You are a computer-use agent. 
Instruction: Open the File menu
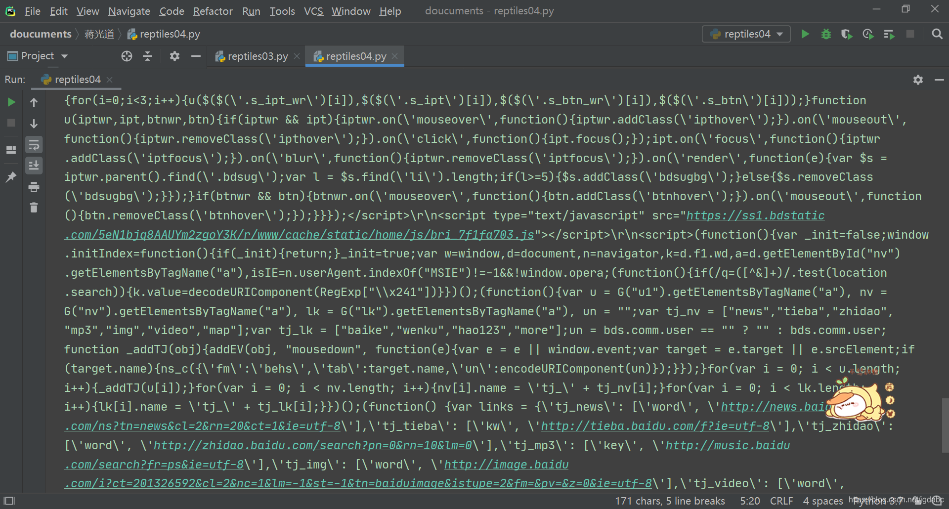[33, 11]
